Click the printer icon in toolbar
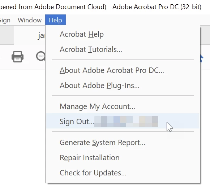This screenshot has width=210, height=192. 18,57
